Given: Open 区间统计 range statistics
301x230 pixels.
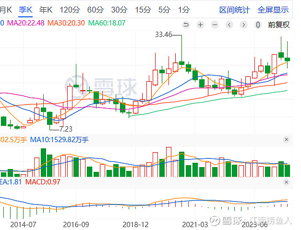Looking at the screenshot, I should 235,10.
